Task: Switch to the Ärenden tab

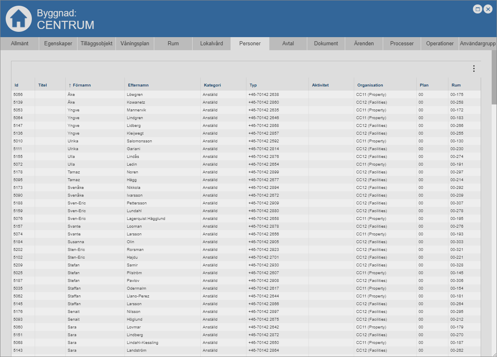Action: 364,44
